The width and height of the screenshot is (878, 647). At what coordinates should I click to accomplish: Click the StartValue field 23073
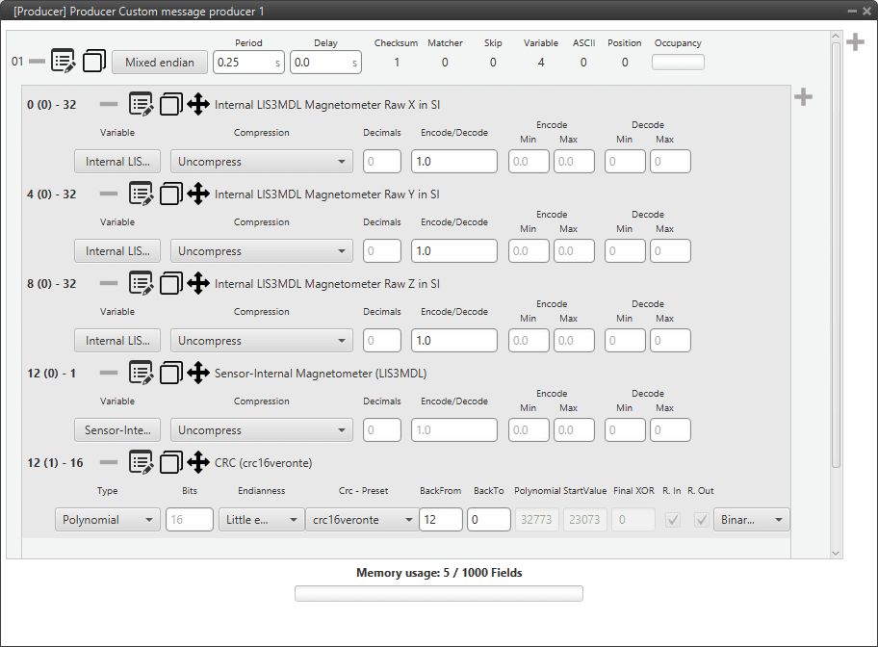[x=584, y=520]
